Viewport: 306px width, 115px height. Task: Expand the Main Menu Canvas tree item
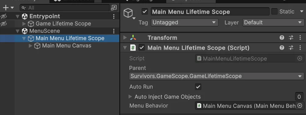31,46
